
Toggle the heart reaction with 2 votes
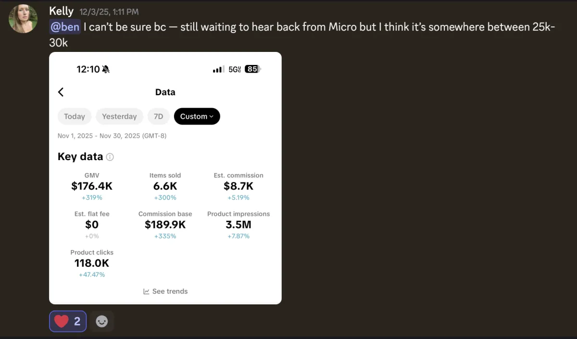[68, 321]
